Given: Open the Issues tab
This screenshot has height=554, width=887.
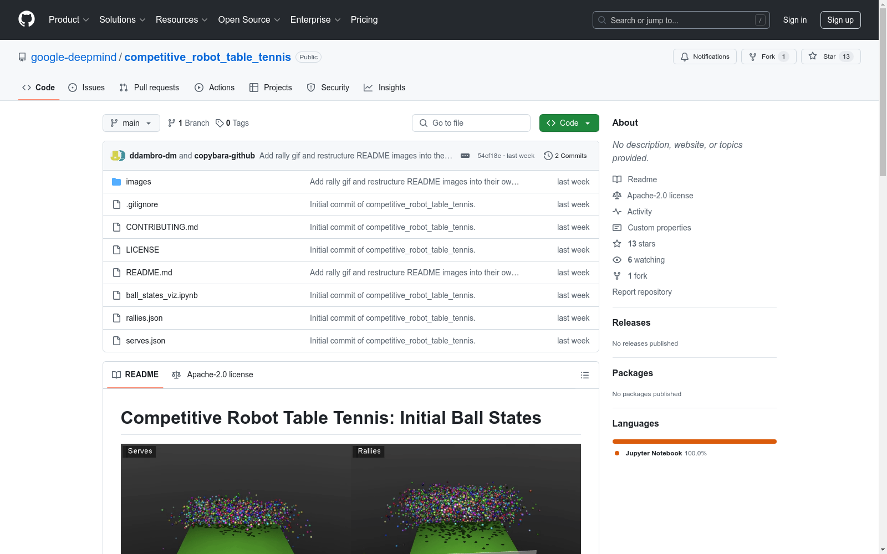Looking at the screenshot, I should (x=86, y=88).
